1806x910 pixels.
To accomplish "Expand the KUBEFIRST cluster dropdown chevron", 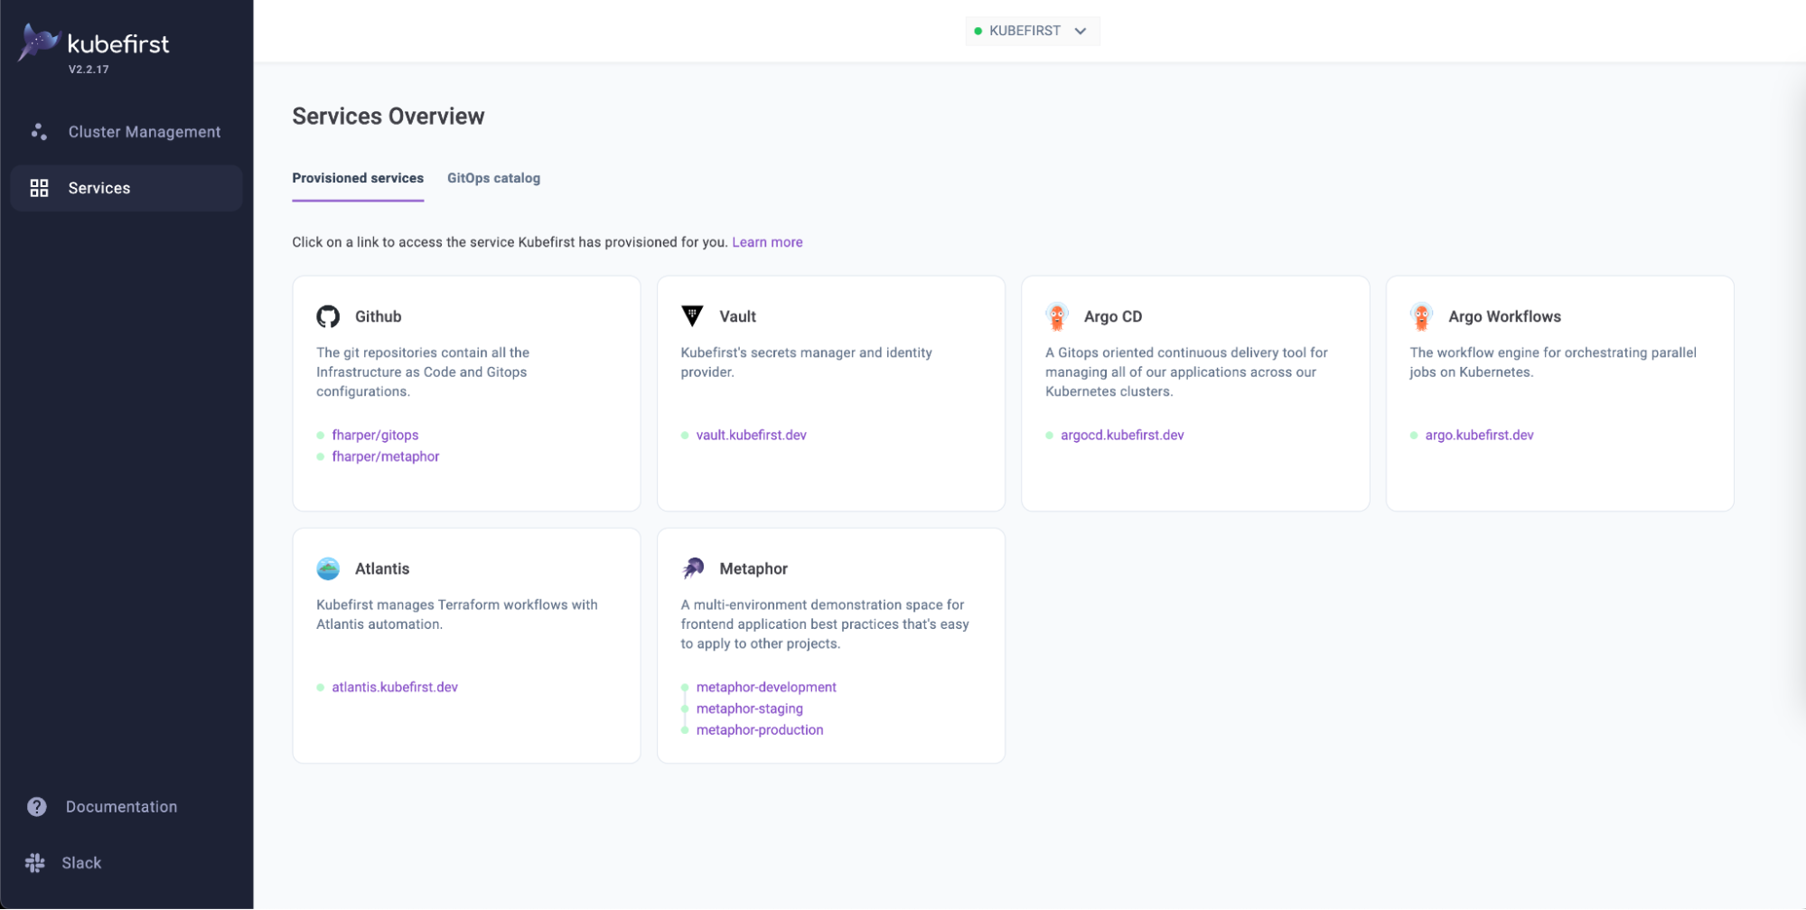I will click(x=1081, y=31).
